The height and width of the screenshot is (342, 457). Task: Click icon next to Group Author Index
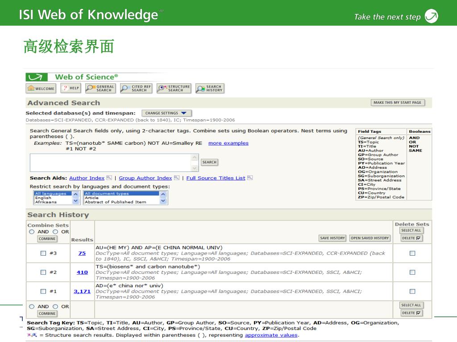177,178
